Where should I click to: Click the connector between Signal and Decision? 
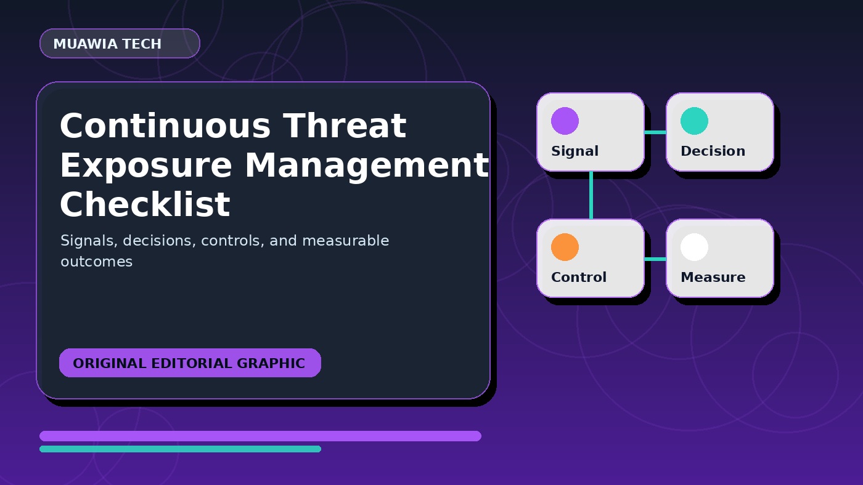click(655, 132)
